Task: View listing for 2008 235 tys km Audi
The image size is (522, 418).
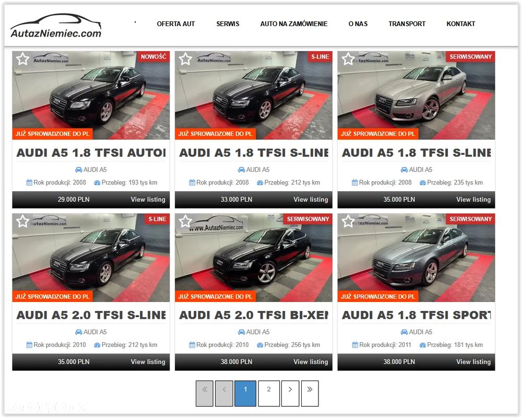Action: click(473, 199)
